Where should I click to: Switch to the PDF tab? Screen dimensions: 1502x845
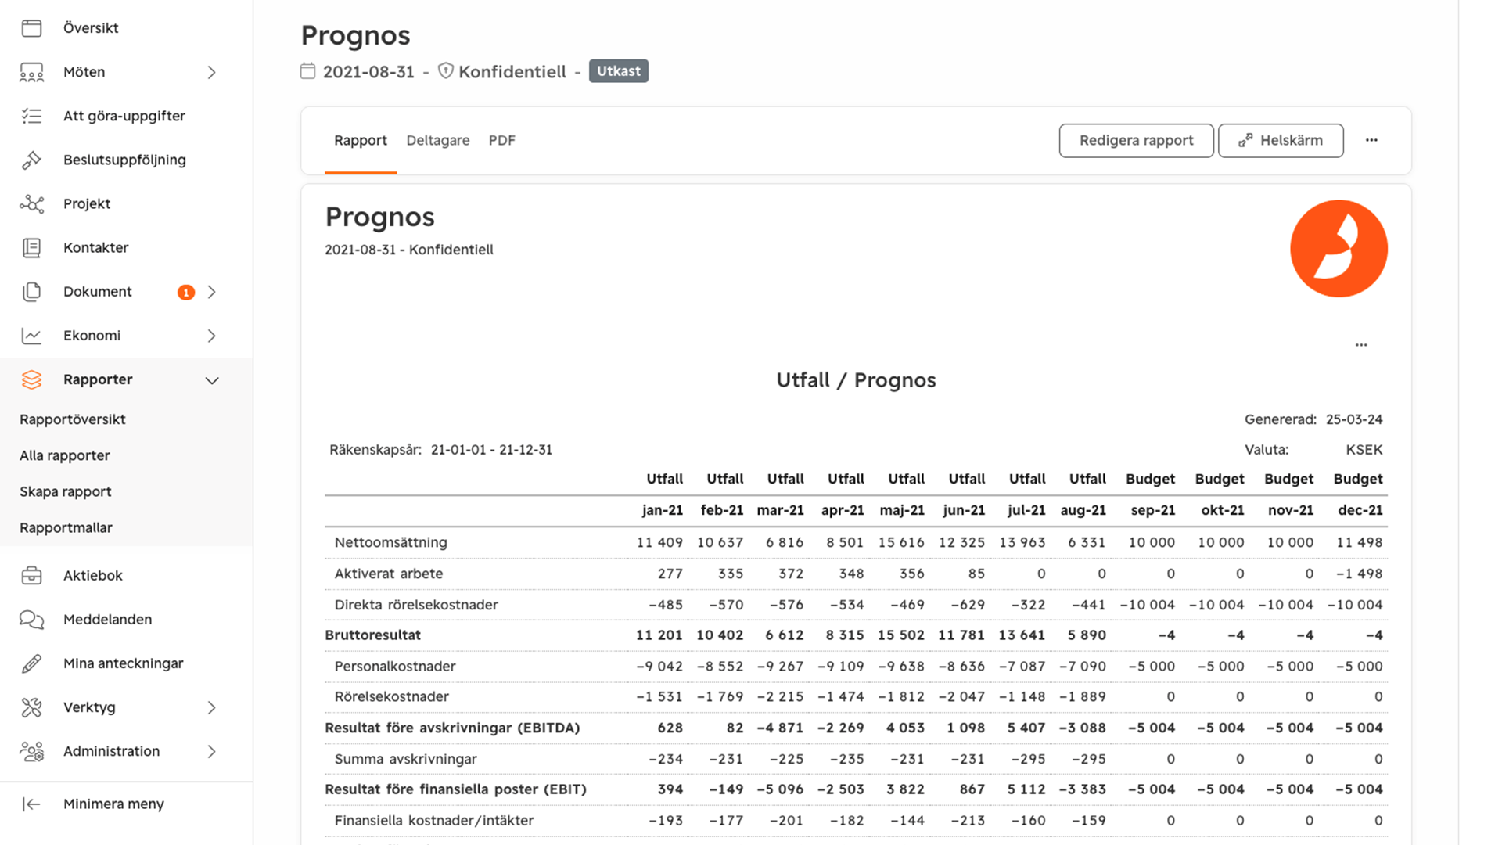[x=501, y=140]
